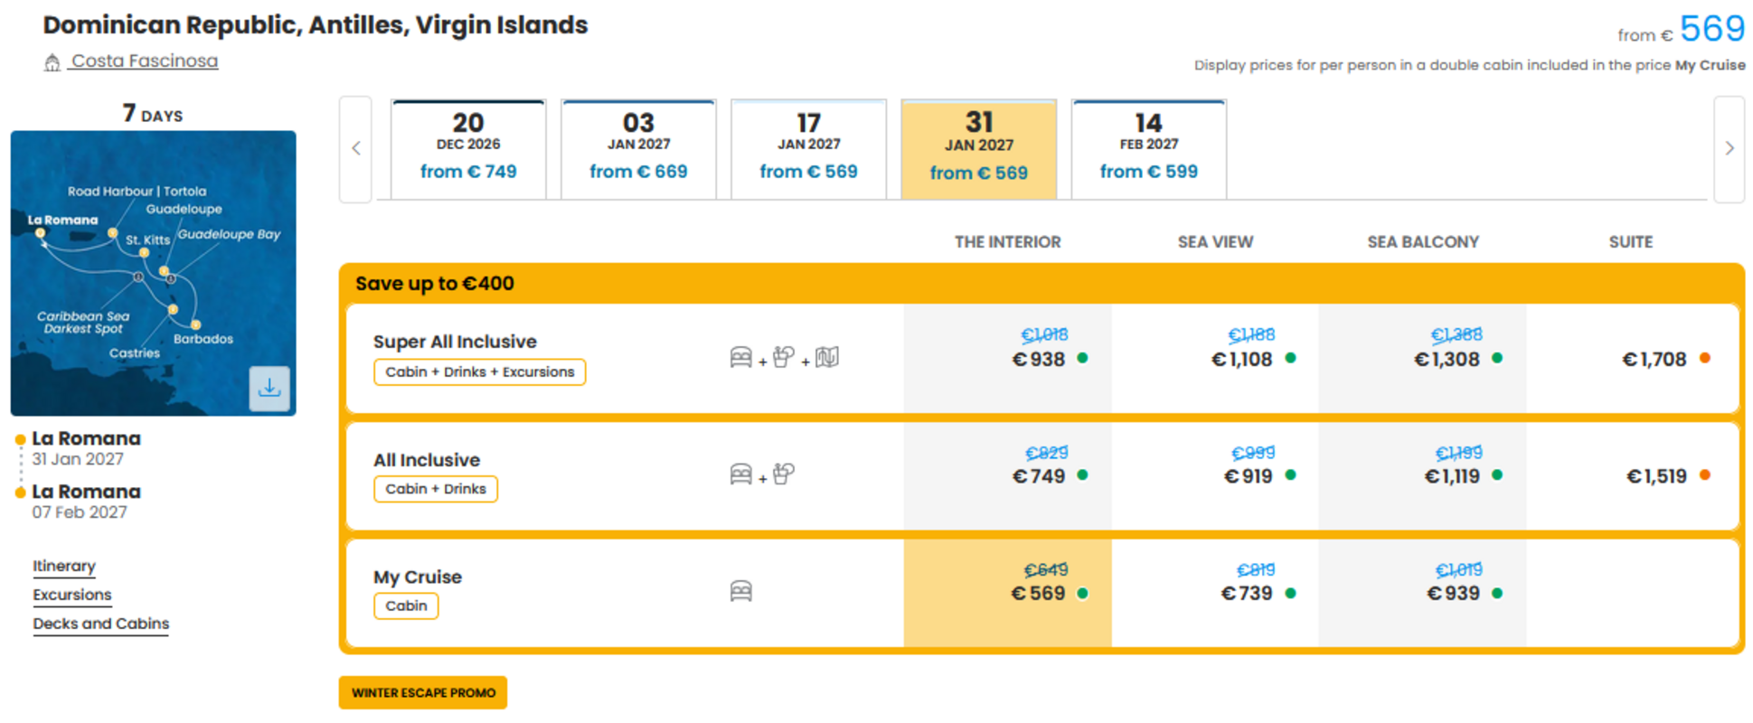Click the Winter Escape Promo badge
Screen dimensions: 1753x723
(x=423, y=692)
